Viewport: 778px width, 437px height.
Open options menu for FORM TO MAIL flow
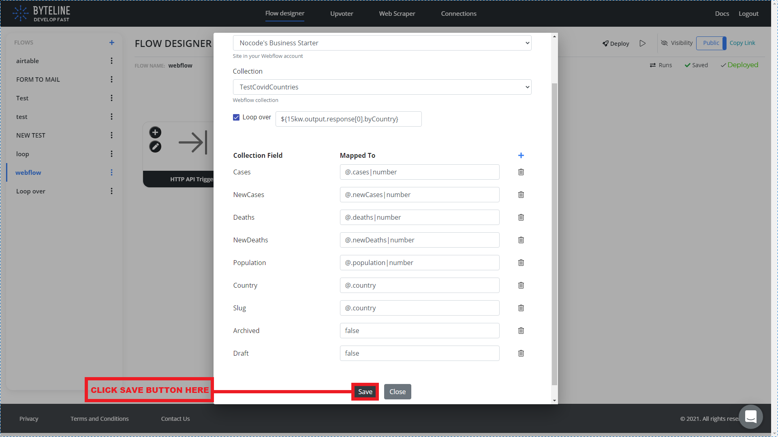tap(111, 79)
